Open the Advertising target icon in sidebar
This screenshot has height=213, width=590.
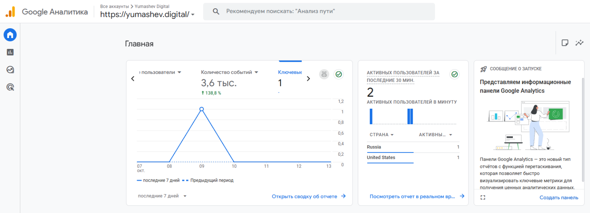click(10, 87)
